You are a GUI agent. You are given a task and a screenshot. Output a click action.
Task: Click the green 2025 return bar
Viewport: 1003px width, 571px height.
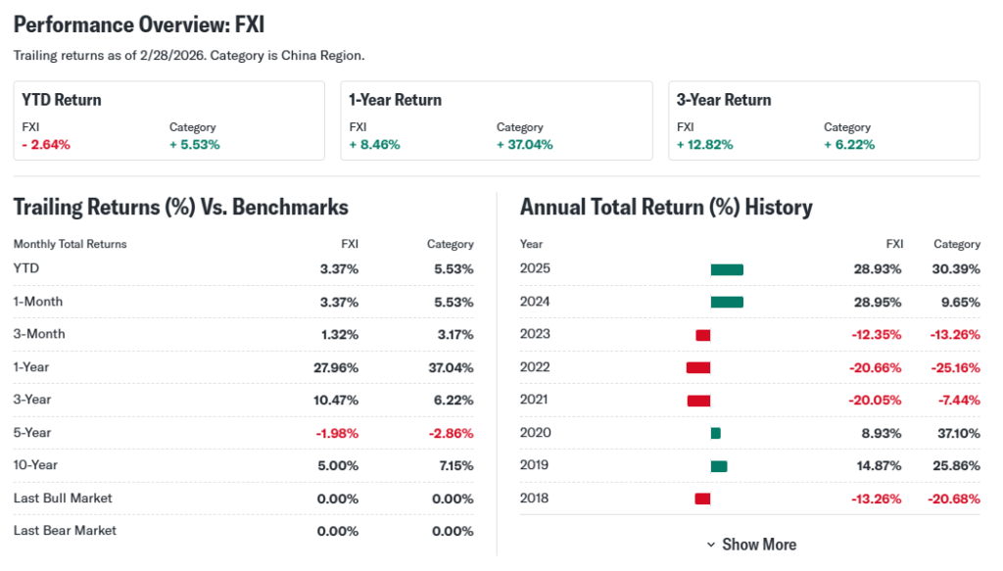pos(727,269)
